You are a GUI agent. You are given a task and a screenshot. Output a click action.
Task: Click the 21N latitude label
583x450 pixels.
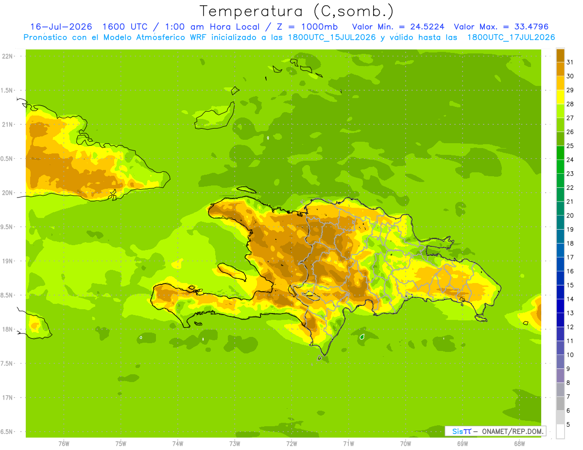coord(8,125)
